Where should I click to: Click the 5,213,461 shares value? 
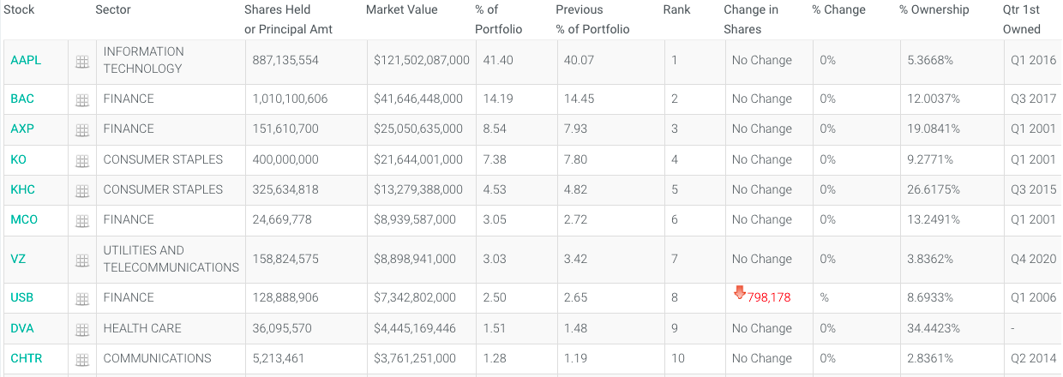click(x=279, y=358)
